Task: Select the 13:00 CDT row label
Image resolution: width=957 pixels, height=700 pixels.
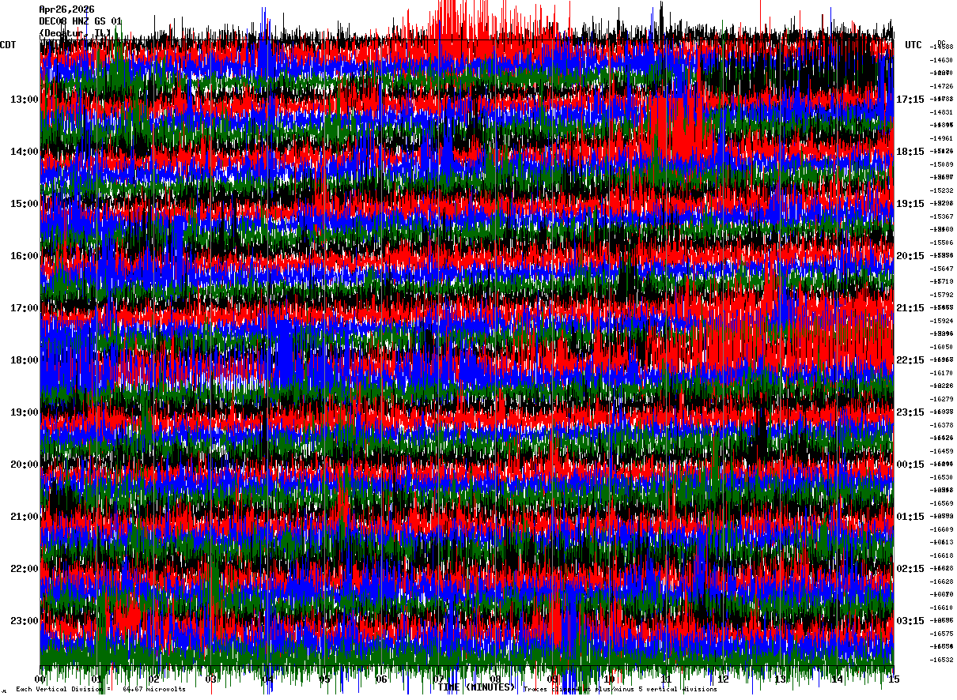Action: [24, 100]
